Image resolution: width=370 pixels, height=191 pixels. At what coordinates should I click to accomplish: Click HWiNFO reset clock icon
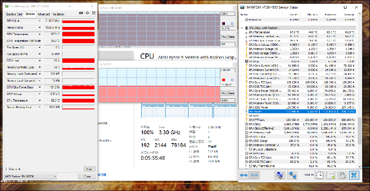(x=320, y=175)
